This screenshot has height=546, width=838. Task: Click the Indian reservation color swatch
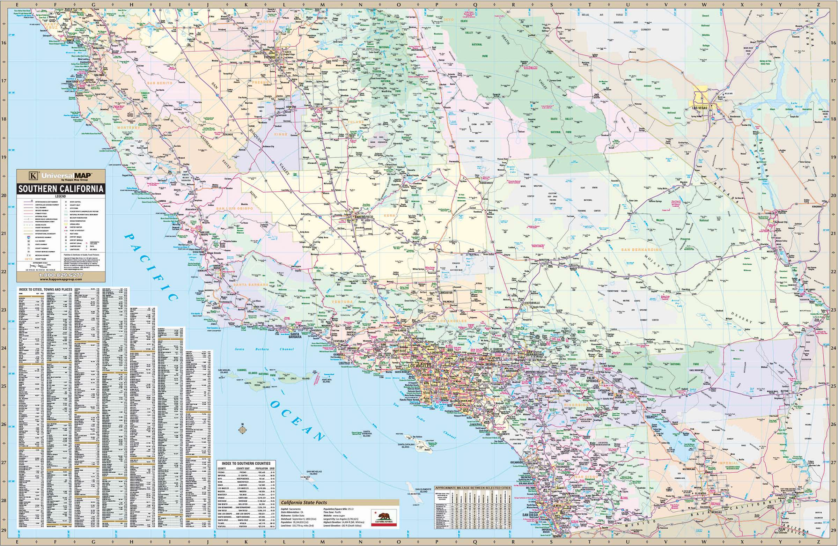pyautogui.click(x=66, y=221)
